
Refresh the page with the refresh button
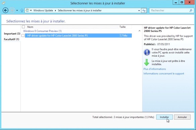pos(144,11)
